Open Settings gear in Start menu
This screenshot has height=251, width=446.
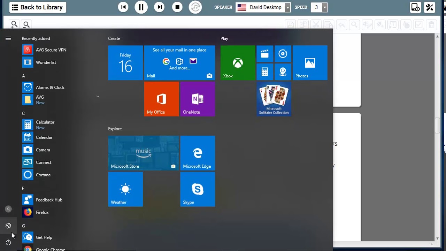tap(8, 226)
